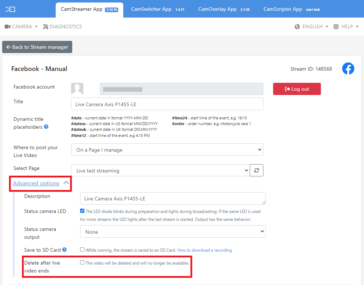Open the CAMERA dropdown menu
364x285 pixels.
click(21, 27)
